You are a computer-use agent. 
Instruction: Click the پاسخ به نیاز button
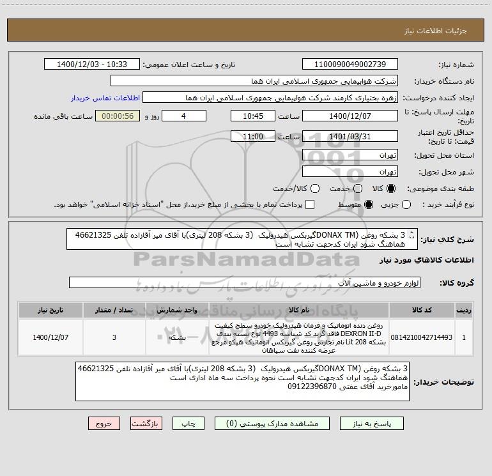(x=371, y=424)
